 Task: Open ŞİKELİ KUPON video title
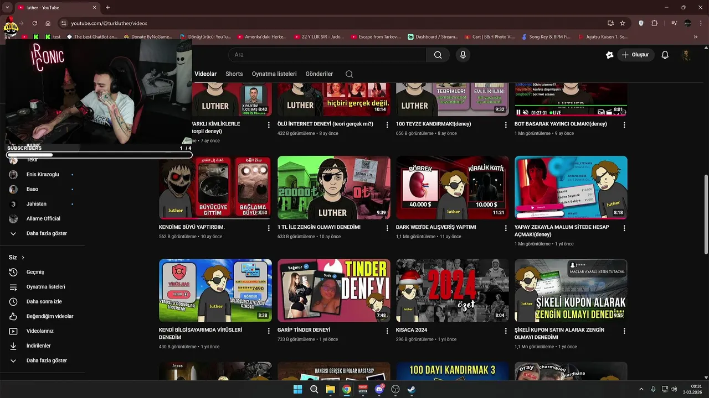click(559, 333)
